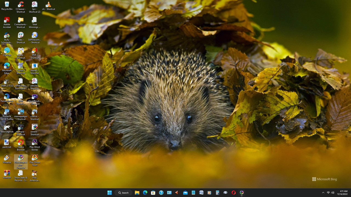The image size is (351, 197).
Task: Select the zsnesw shortcut icon
Action: [x=35, y=130]
